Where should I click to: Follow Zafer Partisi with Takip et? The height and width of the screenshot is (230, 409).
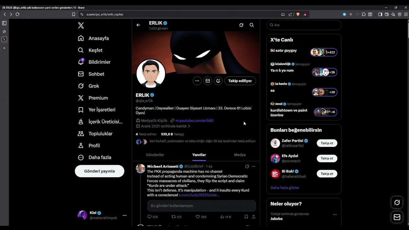pos(327,143)
